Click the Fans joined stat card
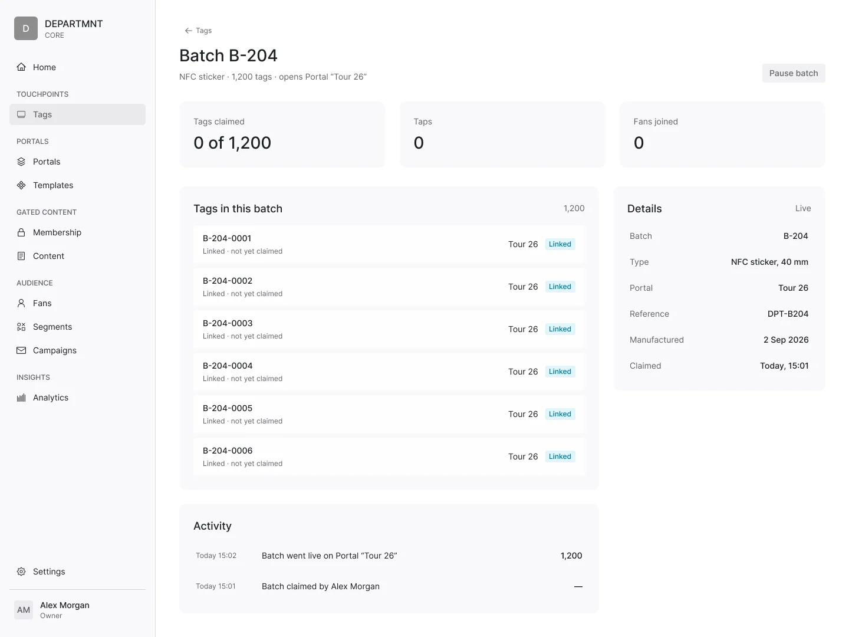The image size is (849, 637). [722, 134]
